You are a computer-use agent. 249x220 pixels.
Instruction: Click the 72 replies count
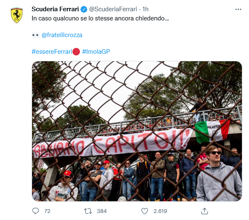pos(47,211)
